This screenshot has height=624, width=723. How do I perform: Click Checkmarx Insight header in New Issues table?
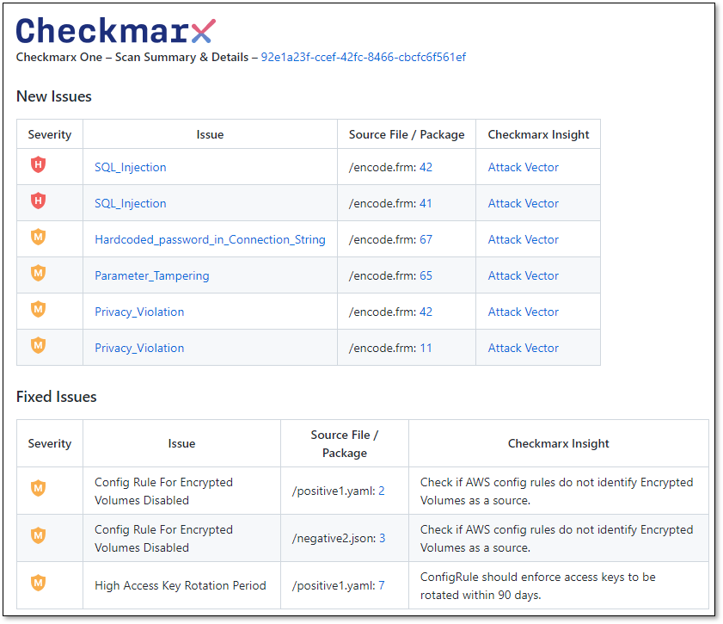pyautogui.click(x=538, y=135)
